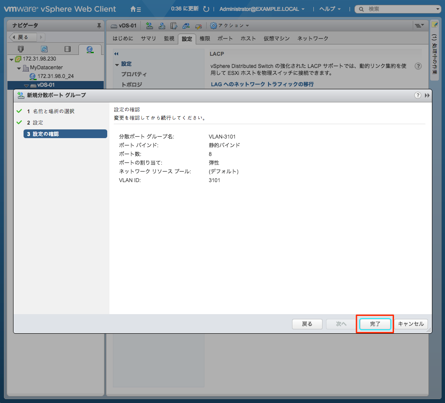
Task: Click the wizard title port group icon
Action: pos(21,95)
